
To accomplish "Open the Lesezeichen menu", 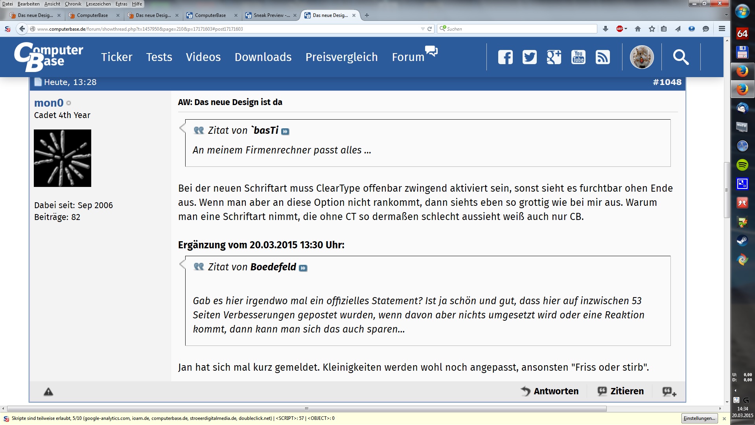I will (98, 4).
